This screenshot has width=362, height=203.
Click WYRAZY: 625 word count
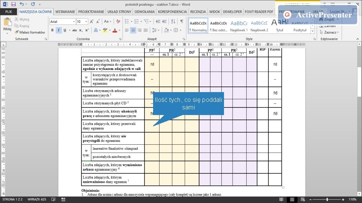tap(37, 199)
